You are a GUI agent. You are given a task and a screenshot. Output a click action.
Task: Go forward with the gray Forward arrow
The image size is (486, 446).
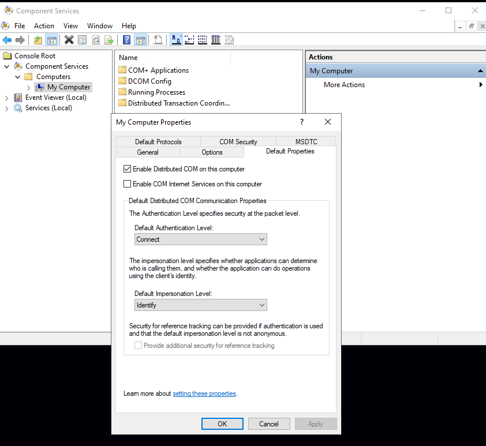tap(20, 40)
